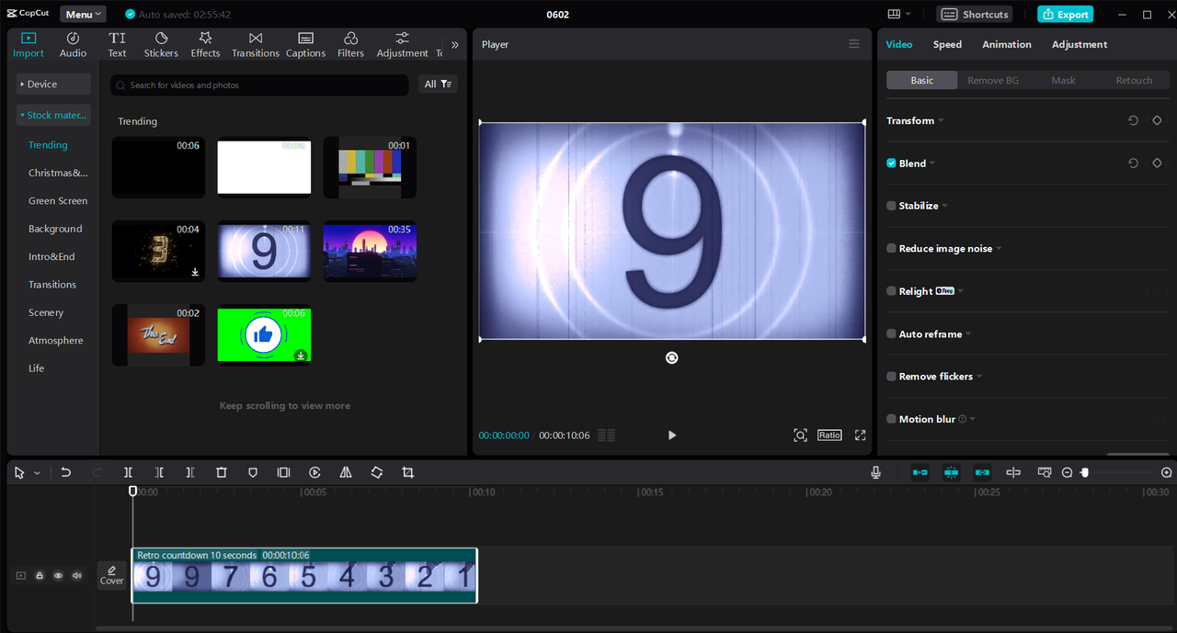
Task: Mirror the clip with the flip icon
Action: coord(346,472)
